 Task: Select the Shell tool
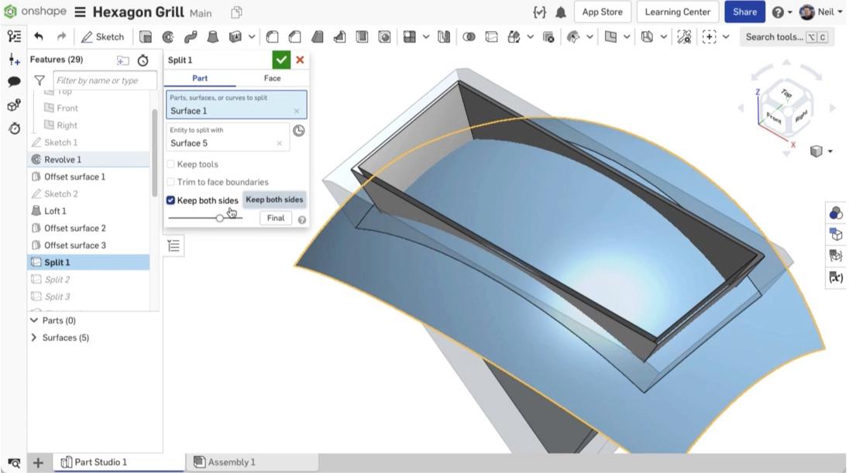pyautogui.click(x=362, y=36)
